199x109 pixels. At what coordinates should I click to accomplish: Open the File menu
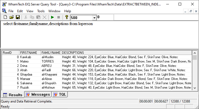pyautogui.click(x=11, y=11)
